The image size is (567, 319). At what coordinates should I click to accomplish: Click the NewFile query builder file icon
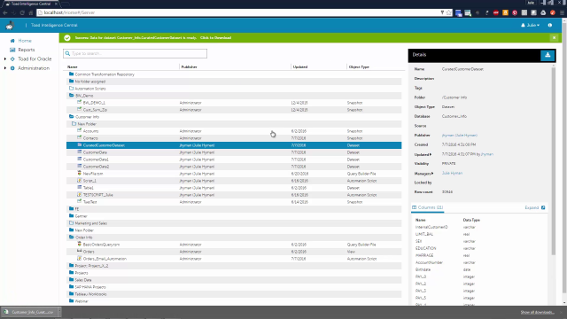(80, 174)
